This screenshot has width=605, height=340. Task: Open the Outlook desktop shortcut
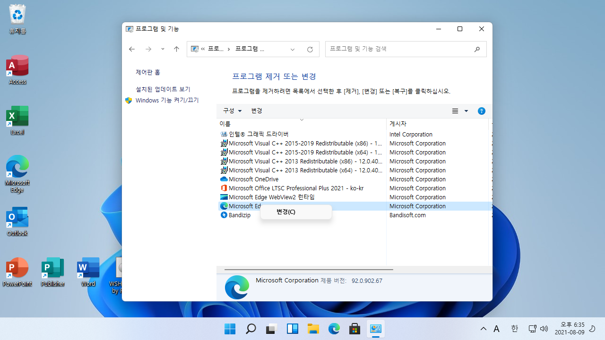[17, 221]
